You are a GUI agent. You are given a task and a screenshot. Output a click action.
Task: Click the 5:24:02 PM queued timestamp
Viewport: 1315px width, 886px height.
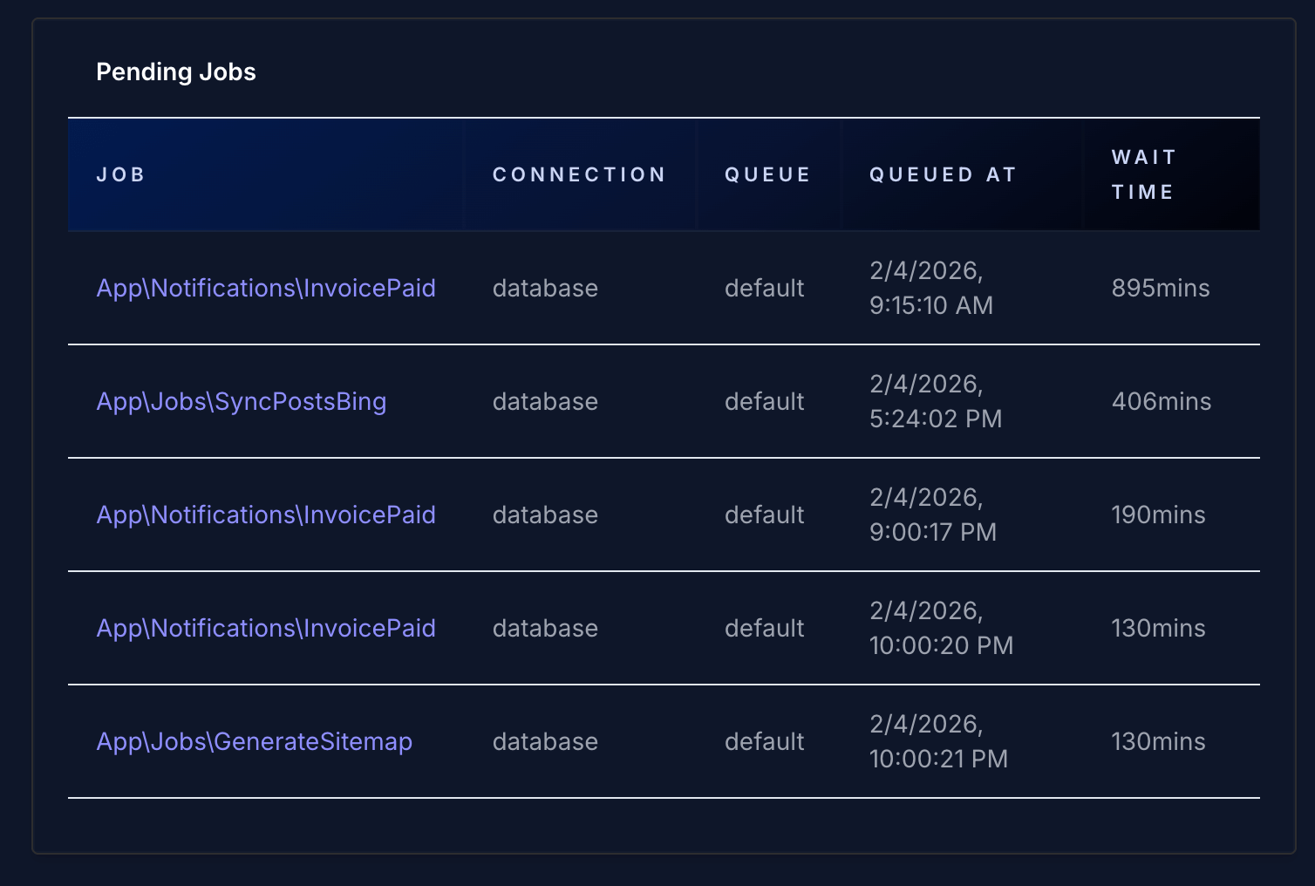[x=935, y=419]
